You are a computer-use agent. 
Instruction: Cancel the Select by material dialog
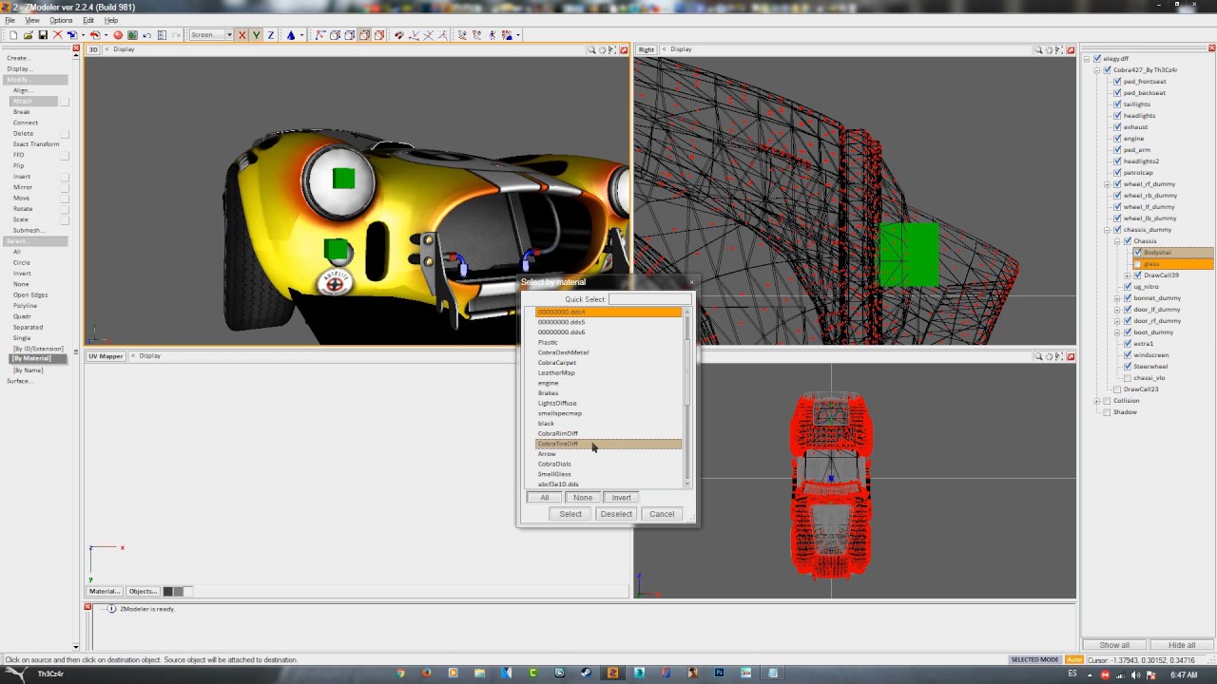coord(662,514)
